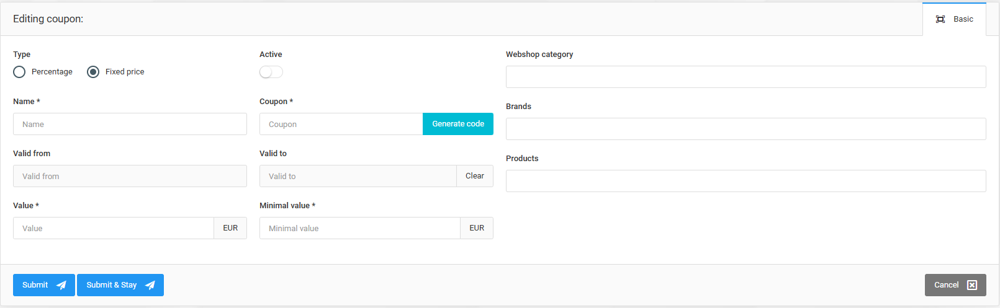
Task: Click the paper plane icon on Submit & Stay
Action: [150, 285]
